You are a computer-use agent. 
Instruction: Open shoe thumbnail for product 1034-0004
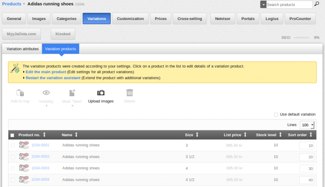[24, 179]
